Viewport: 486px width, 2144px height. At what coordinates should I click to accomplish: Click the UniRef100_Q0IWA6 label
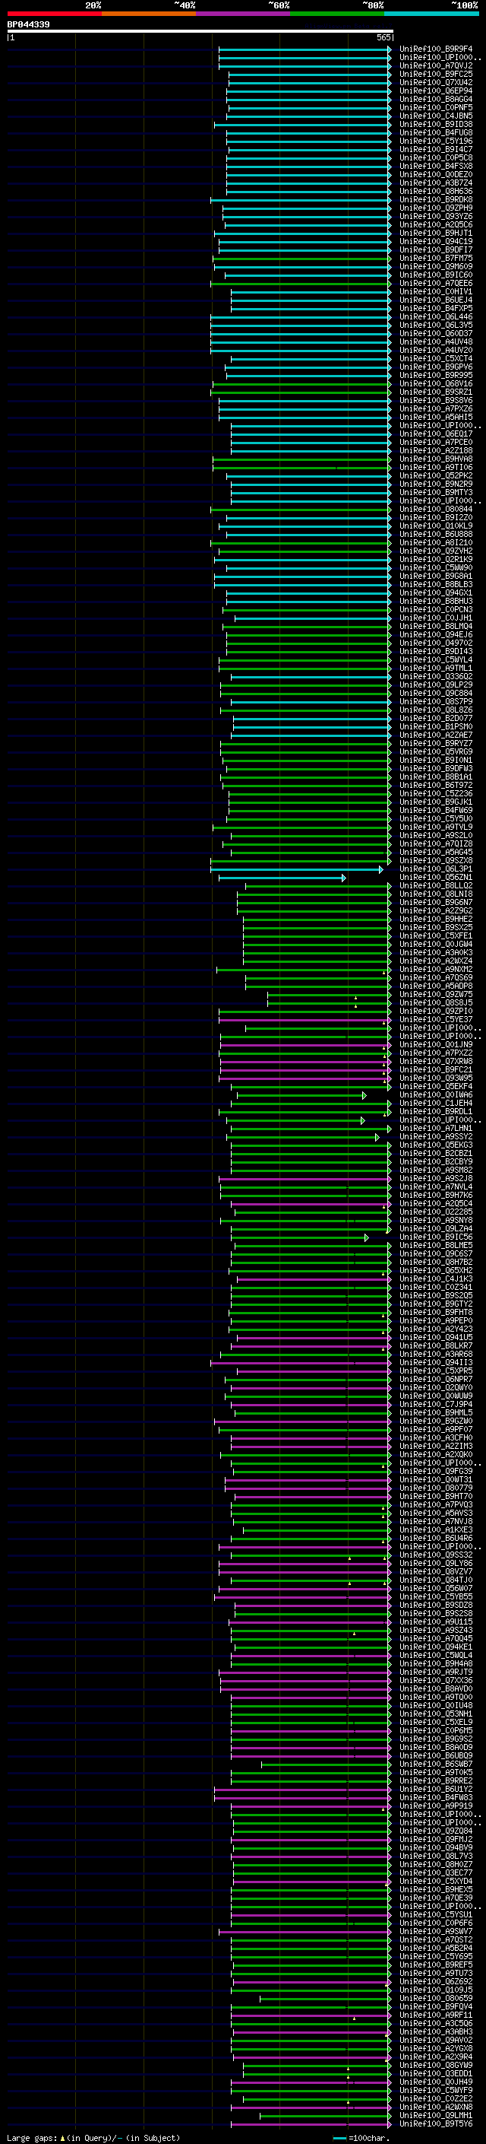(x=436, y=1094)
